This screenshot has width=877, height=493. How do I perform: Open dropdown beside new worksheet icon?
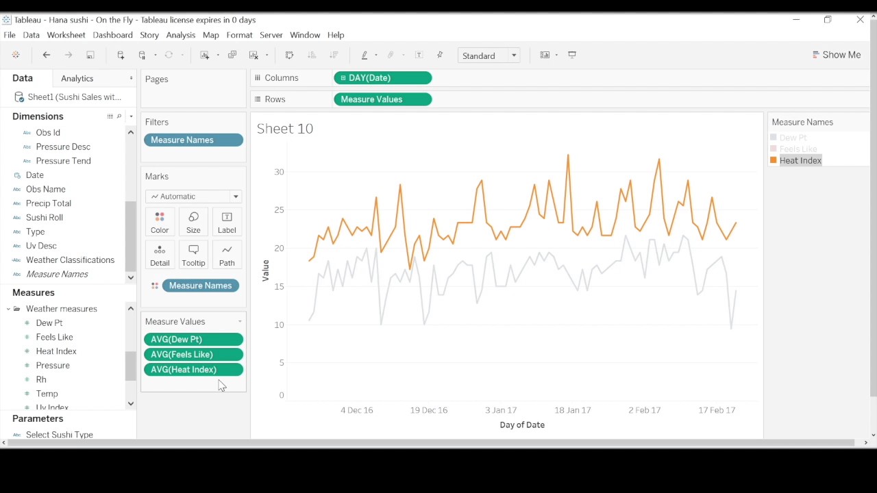218,55
